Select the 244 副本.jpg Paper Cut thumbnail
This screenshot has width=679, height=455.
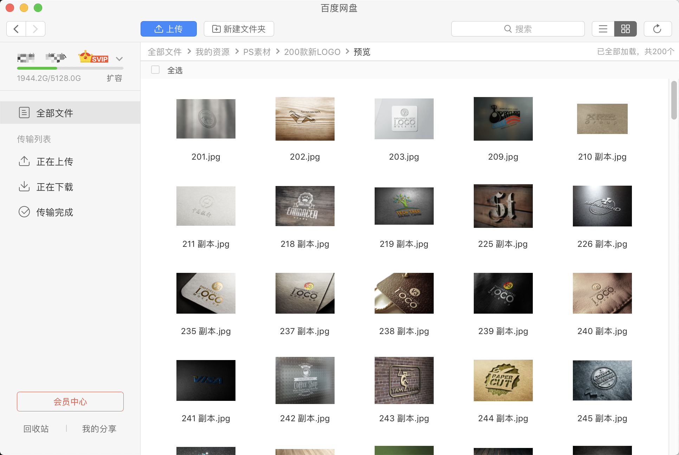[x=503, y=380]
